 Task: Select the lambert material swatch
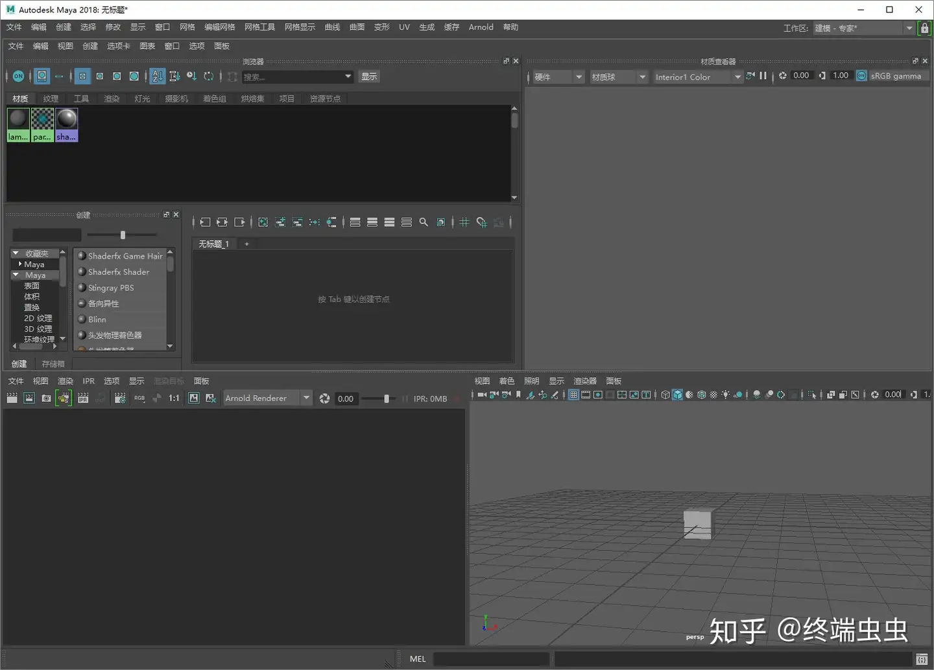coord(18,125)
